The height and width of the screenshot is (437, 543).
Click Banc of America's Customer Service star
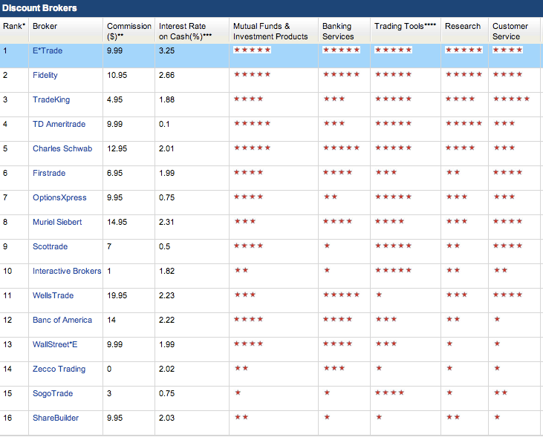tap(497, 319)
